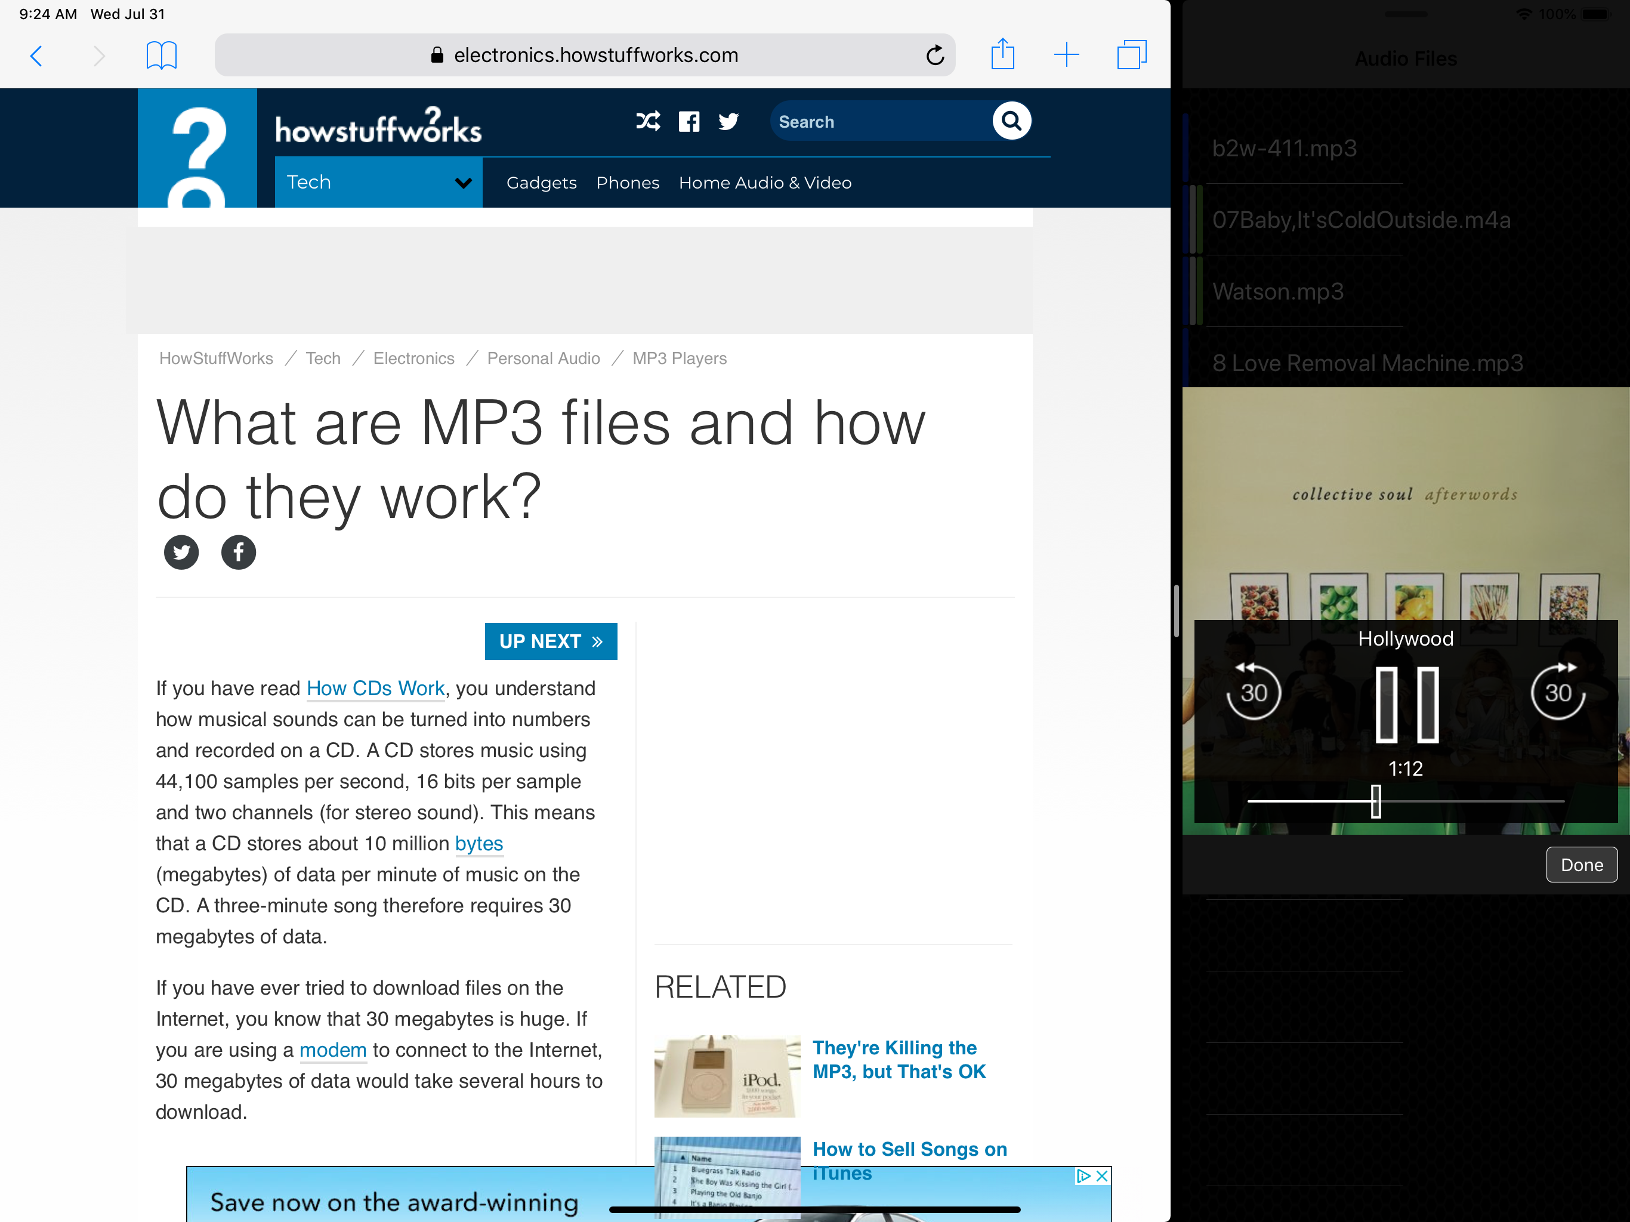
Task: Tap the Wi-Fi status icon
Action: click(1524, 14)
